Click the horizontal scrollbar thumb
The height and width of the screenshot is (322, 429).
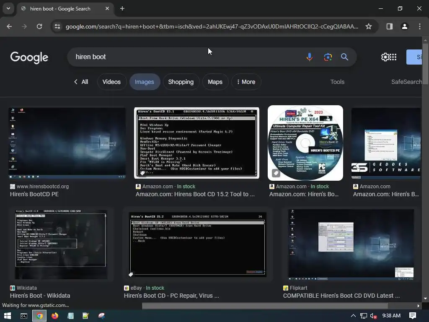pyautogui.click(x=265, y=306)
